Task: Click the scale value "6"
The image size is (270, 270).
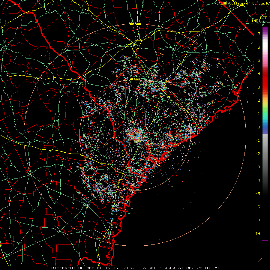Action: click(x=259, y=47)
